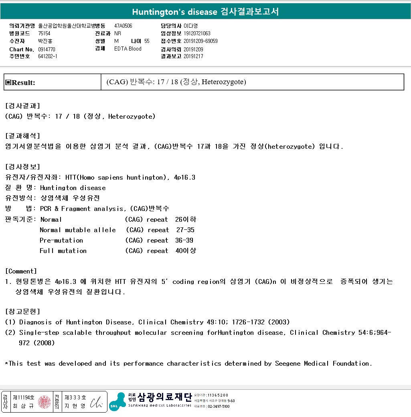Select the Chart No. value 0914770
Viewport: 411px width, 417px height.
pyautogui.click(x=47, y=49)
